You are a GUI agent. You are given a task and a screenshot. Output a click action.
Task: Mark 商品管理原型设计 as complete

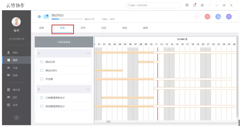42,106
